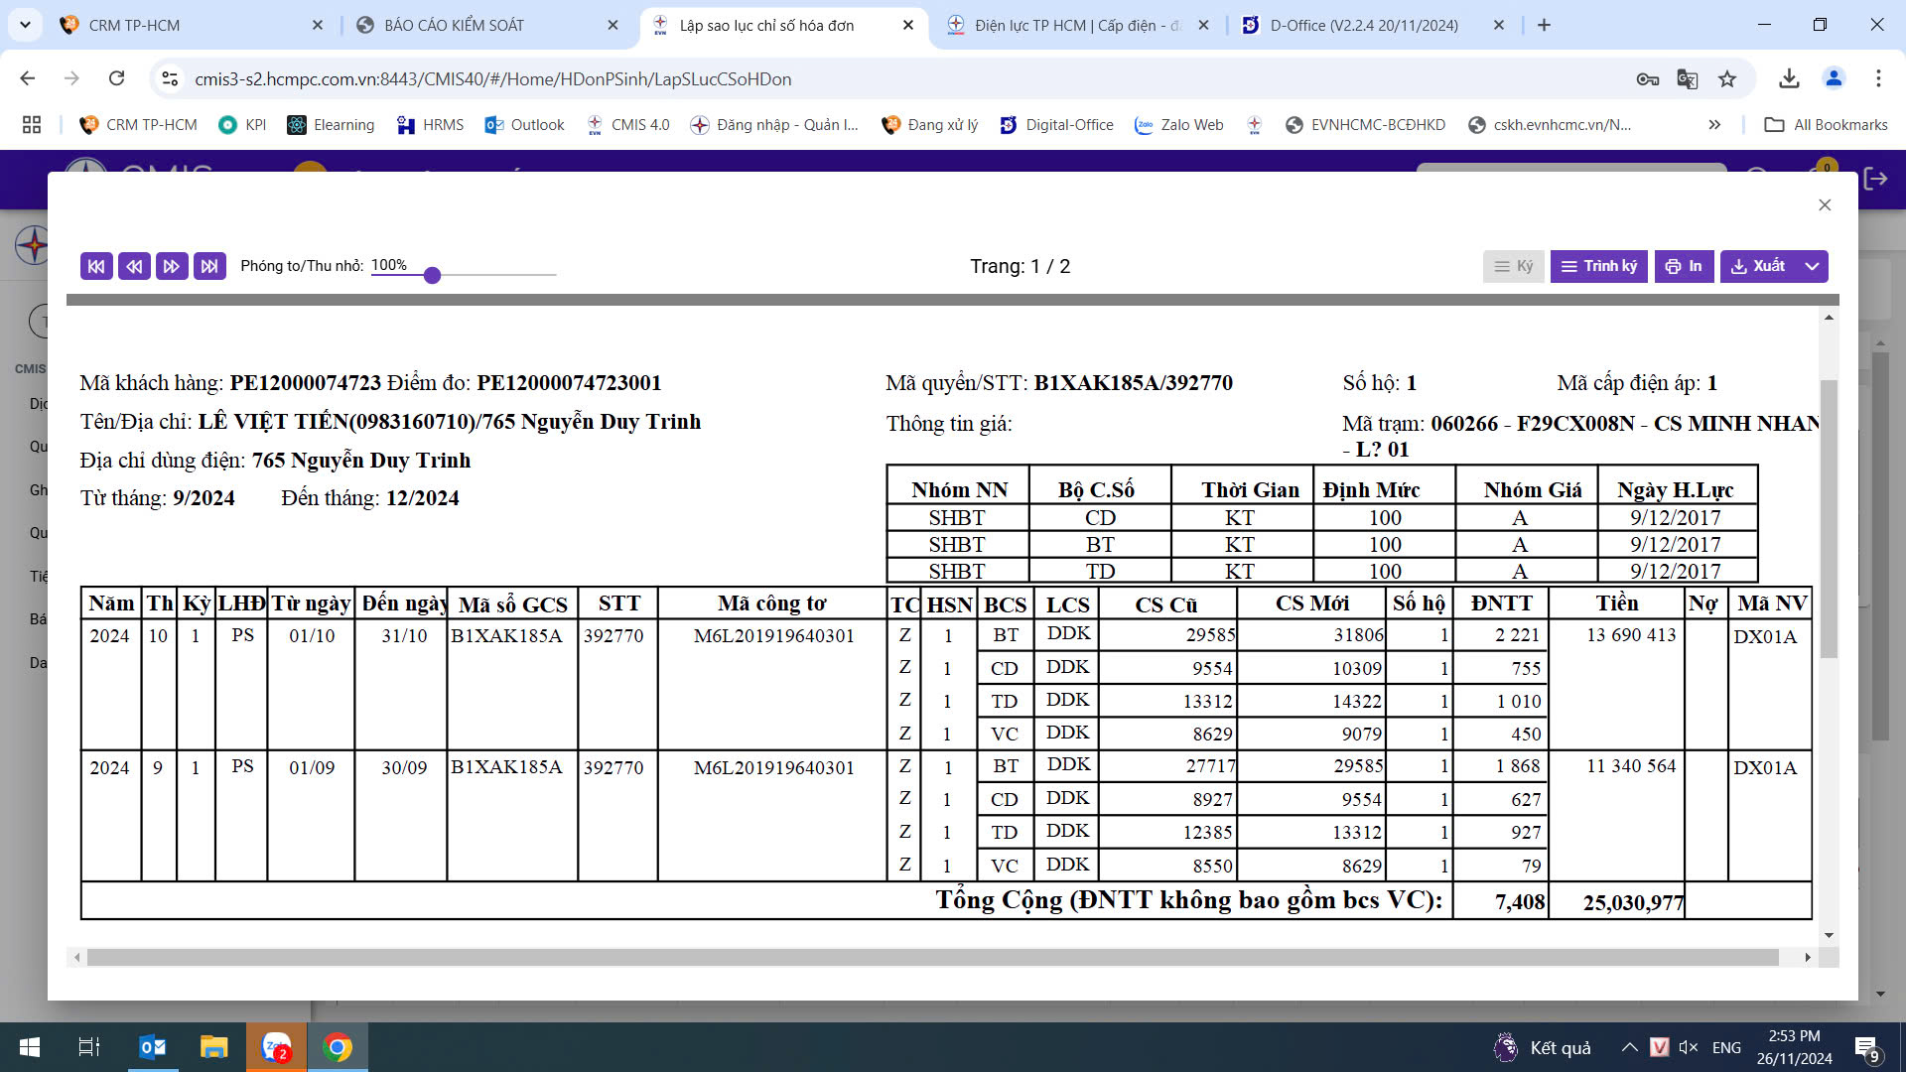Screen dimensions: 1906x1072
Task: Go to previous report page
Action: 134,266
